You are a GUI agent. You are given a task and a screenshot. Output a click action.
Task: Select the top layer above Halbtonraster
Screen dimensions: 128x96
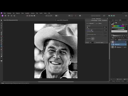click(119, 42)
